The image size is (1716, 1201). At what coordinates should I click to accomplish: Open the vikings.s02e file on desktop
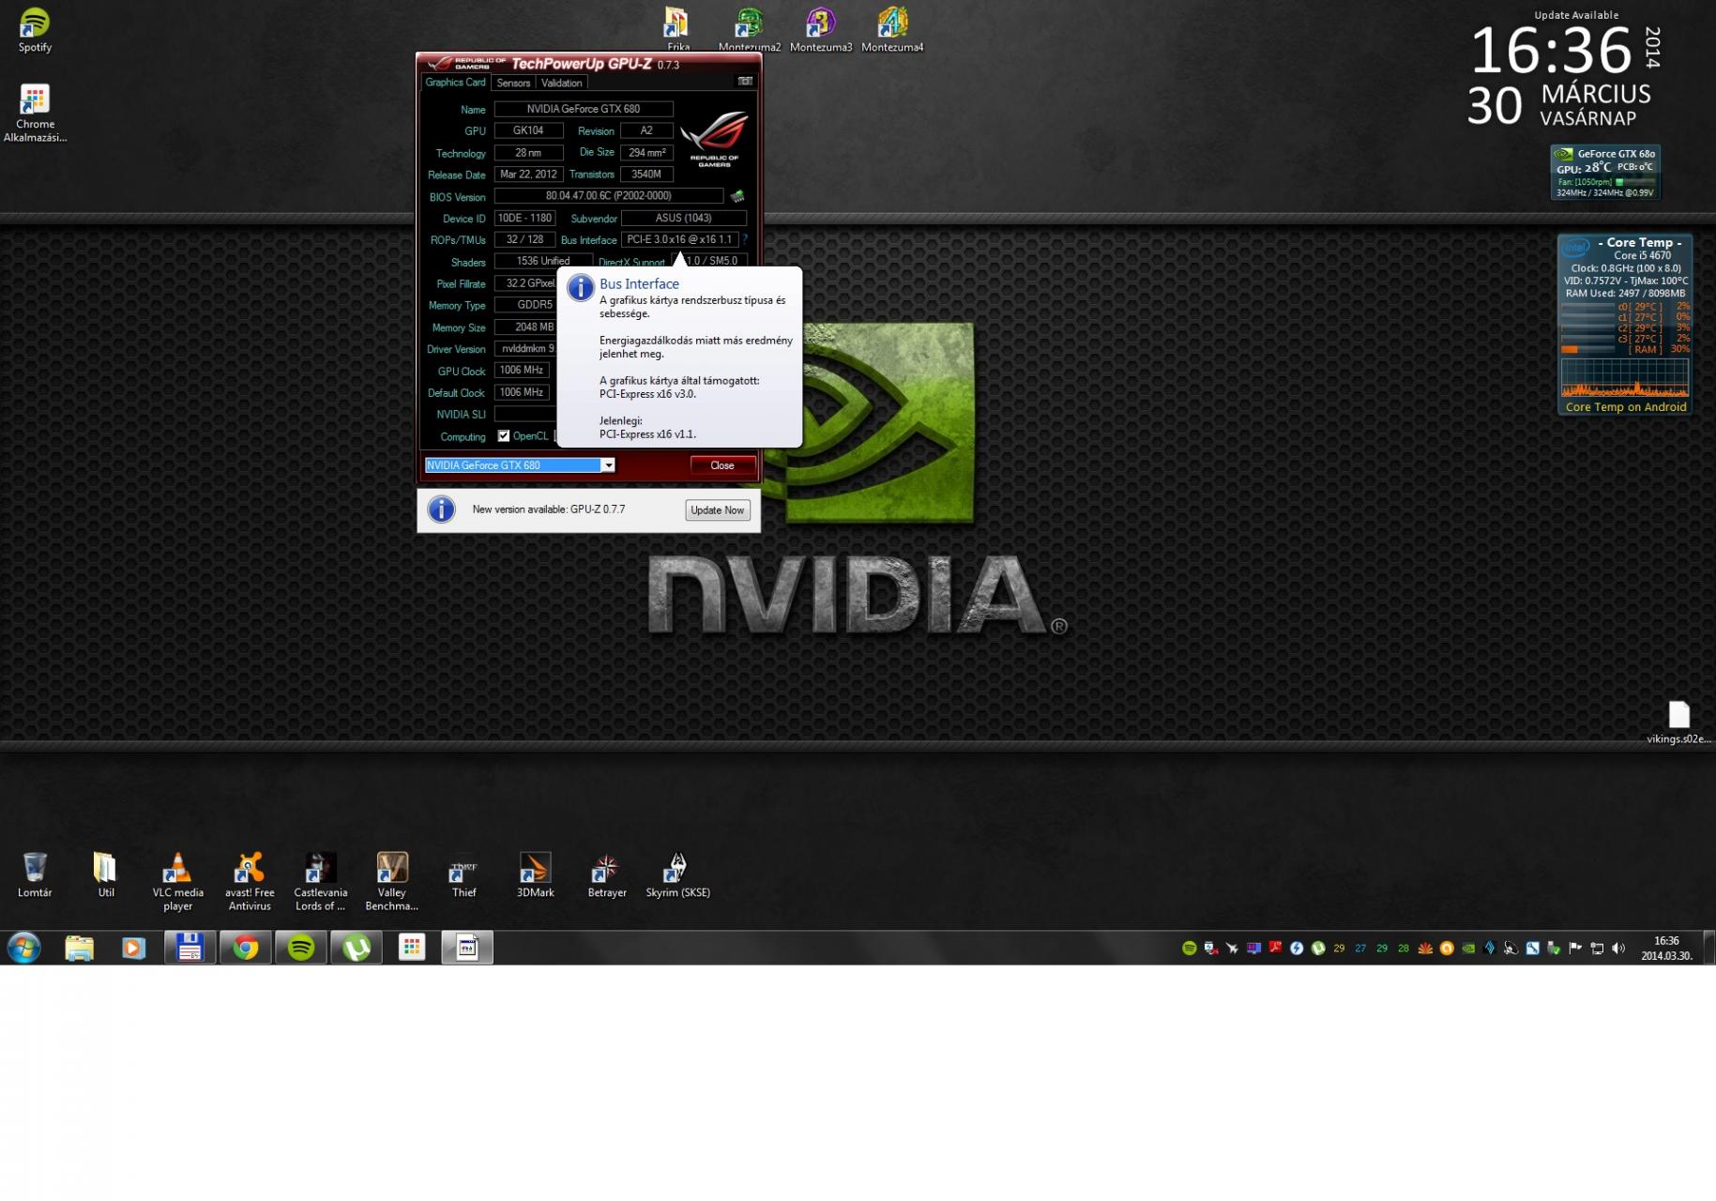(1678, 722)
